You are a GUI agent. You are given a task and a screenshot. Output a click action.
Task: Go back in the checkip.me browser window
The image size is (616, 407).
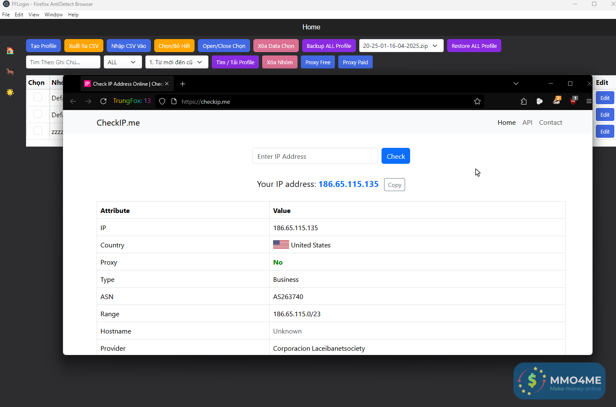[x=73, y=101]
